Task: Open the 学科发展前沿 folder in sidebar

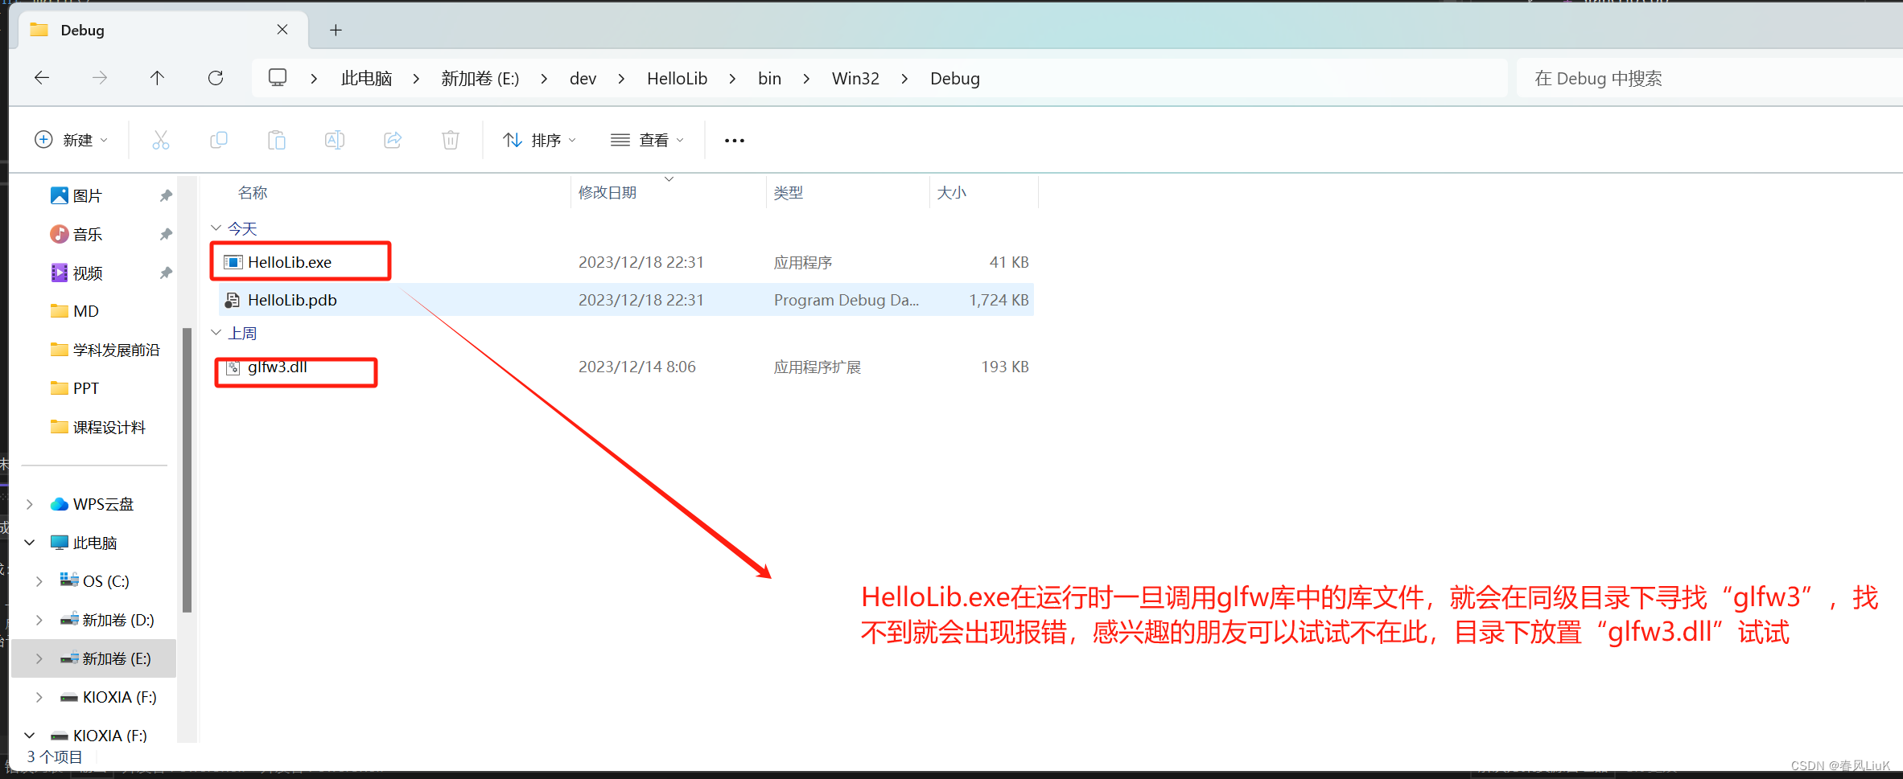Action: [x=116, y=350]
